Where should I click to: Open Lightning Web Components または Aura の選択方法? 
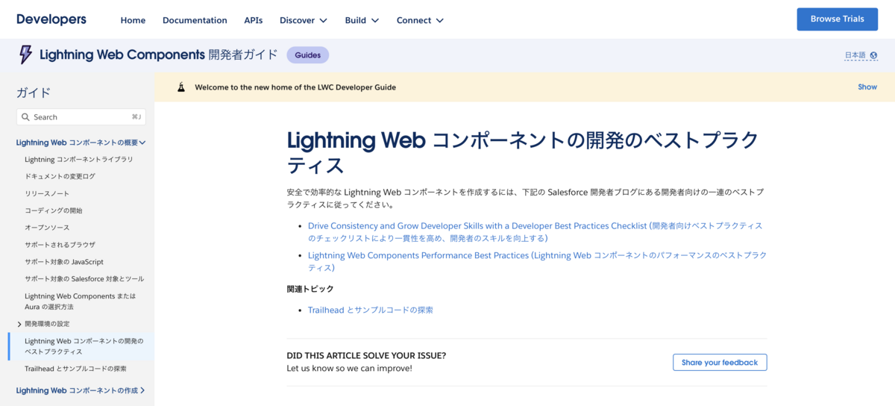click(81, 302)
